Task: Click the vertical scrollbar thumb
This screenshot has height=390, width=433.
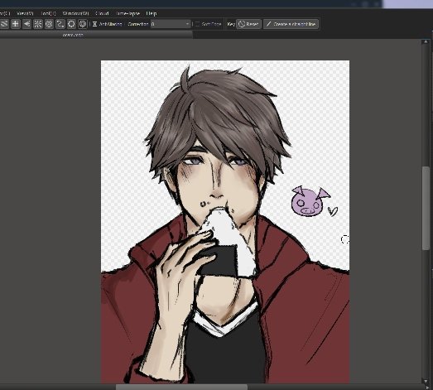Action: [426, 209]
